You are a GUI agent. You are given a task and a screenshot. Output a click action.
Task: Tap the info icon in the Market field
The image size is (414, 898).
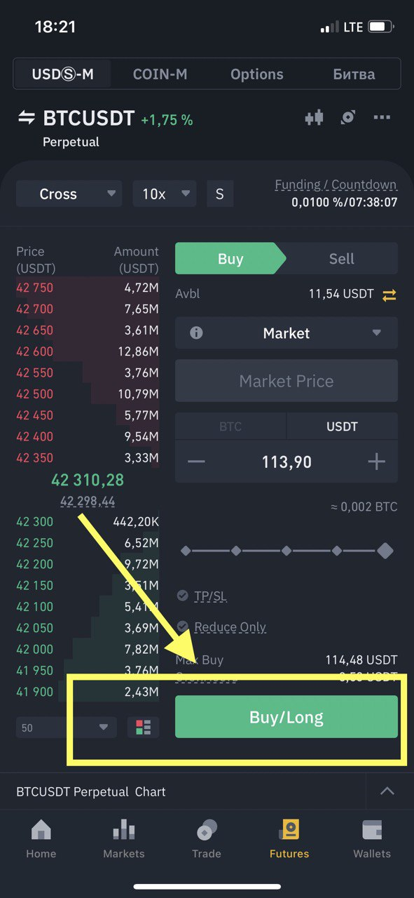click(196, 333)
